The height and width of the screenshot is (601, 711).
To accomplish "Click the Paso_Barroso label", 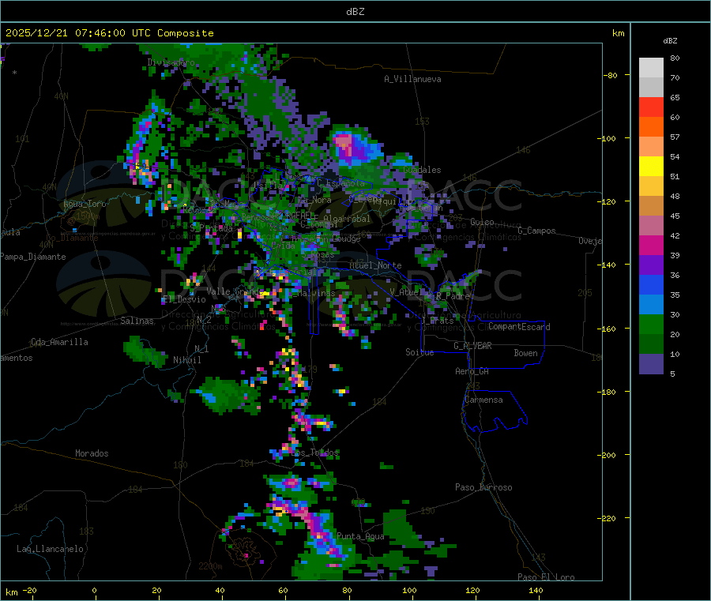I will 483,487.
